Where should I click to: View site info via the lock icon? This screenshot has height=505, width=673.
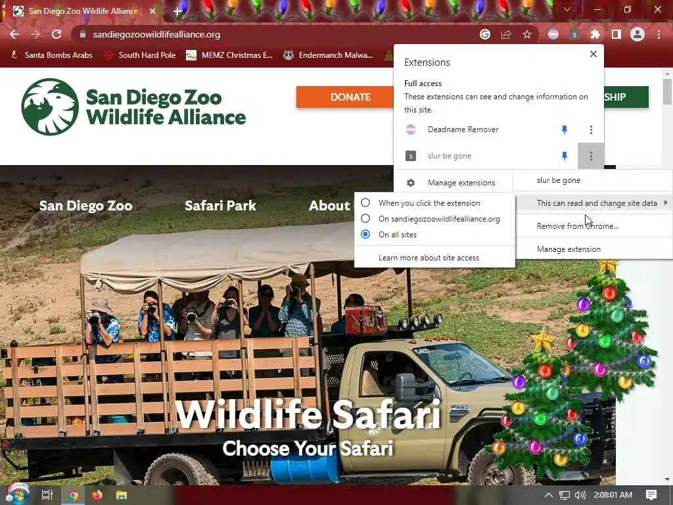point(83,34)
